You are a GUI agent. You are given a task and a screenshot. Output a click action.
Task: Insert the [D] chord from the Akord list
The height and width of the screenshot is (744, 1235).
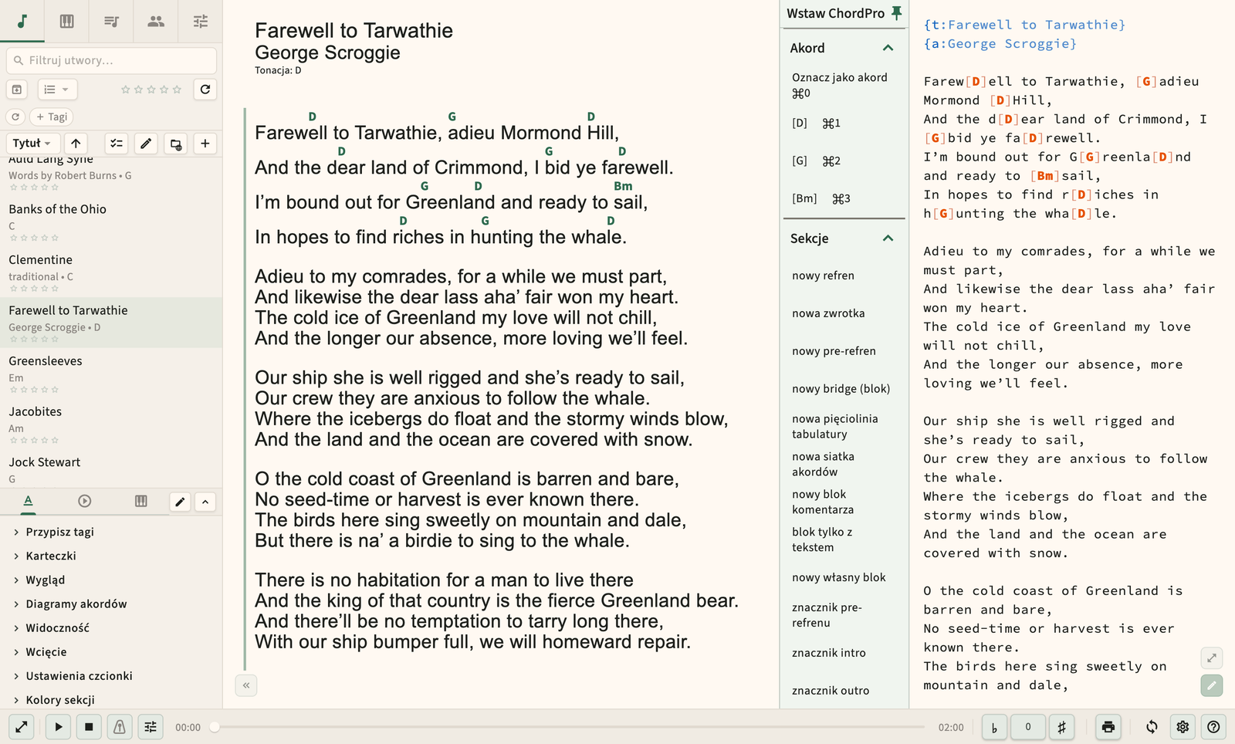[844, 123]
